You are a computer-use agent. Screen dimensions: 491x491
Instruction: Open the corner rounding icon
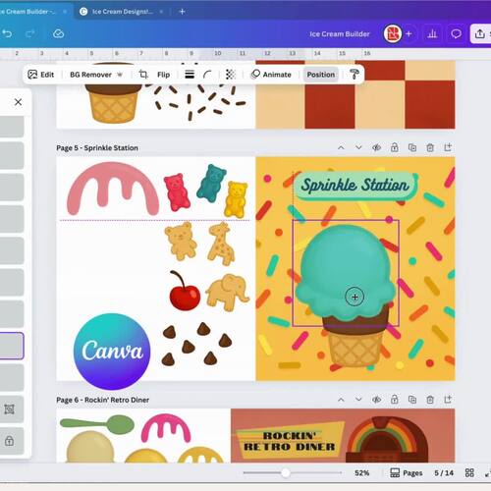[207, 75]
